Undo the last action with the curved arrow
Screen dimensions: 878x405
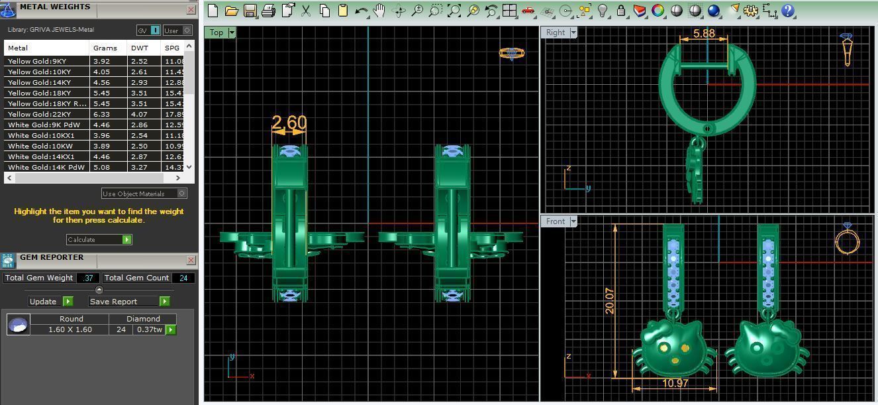[x=362, y=11]
